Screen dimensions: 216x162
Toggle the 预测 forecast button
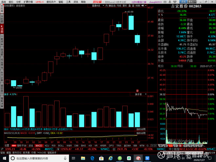click(x=138, y=6)
